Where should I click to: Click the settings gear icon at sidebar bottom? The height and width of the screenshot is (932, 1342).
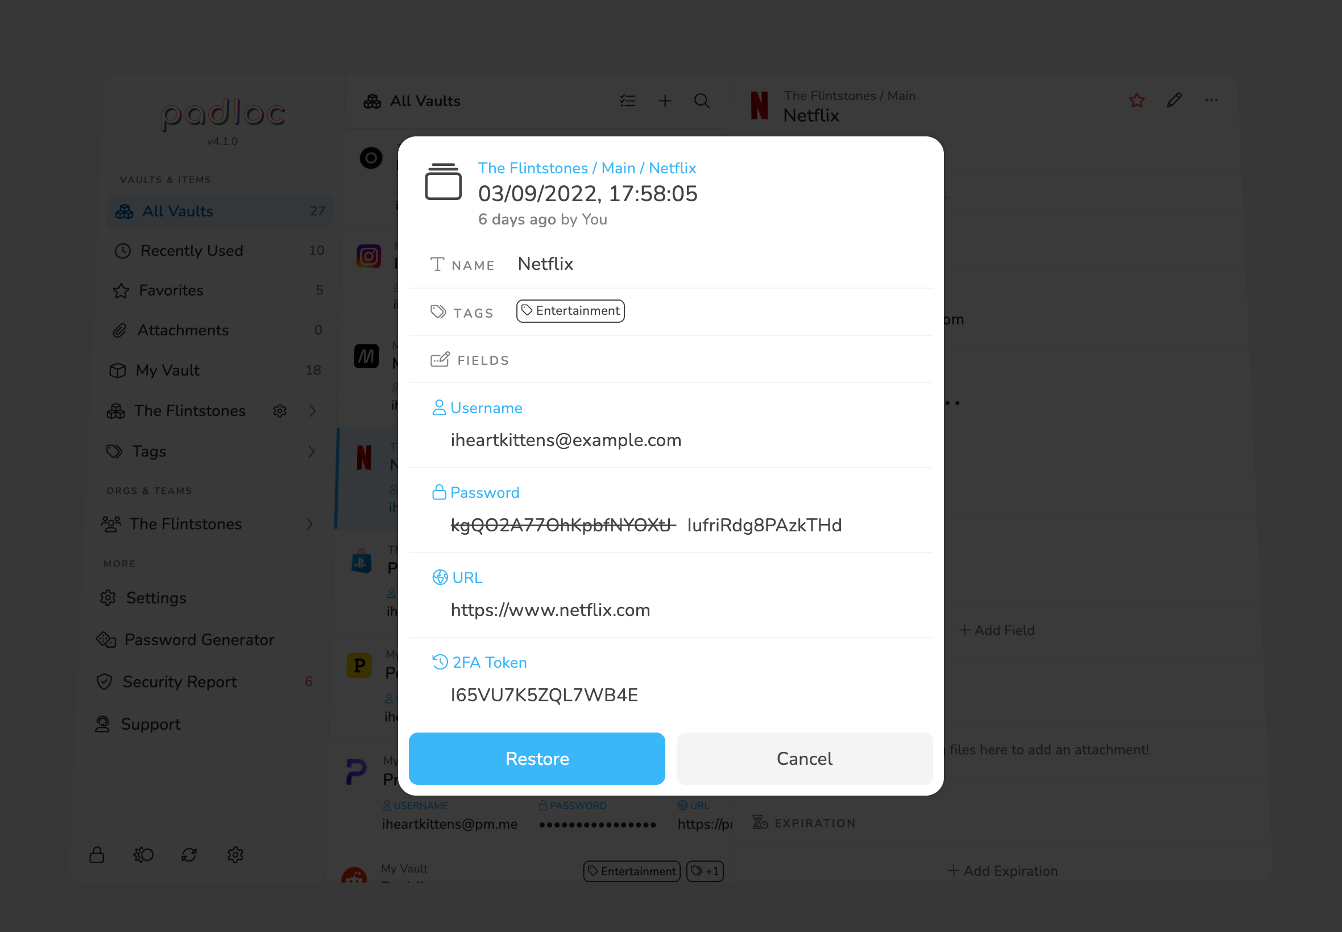235,855
